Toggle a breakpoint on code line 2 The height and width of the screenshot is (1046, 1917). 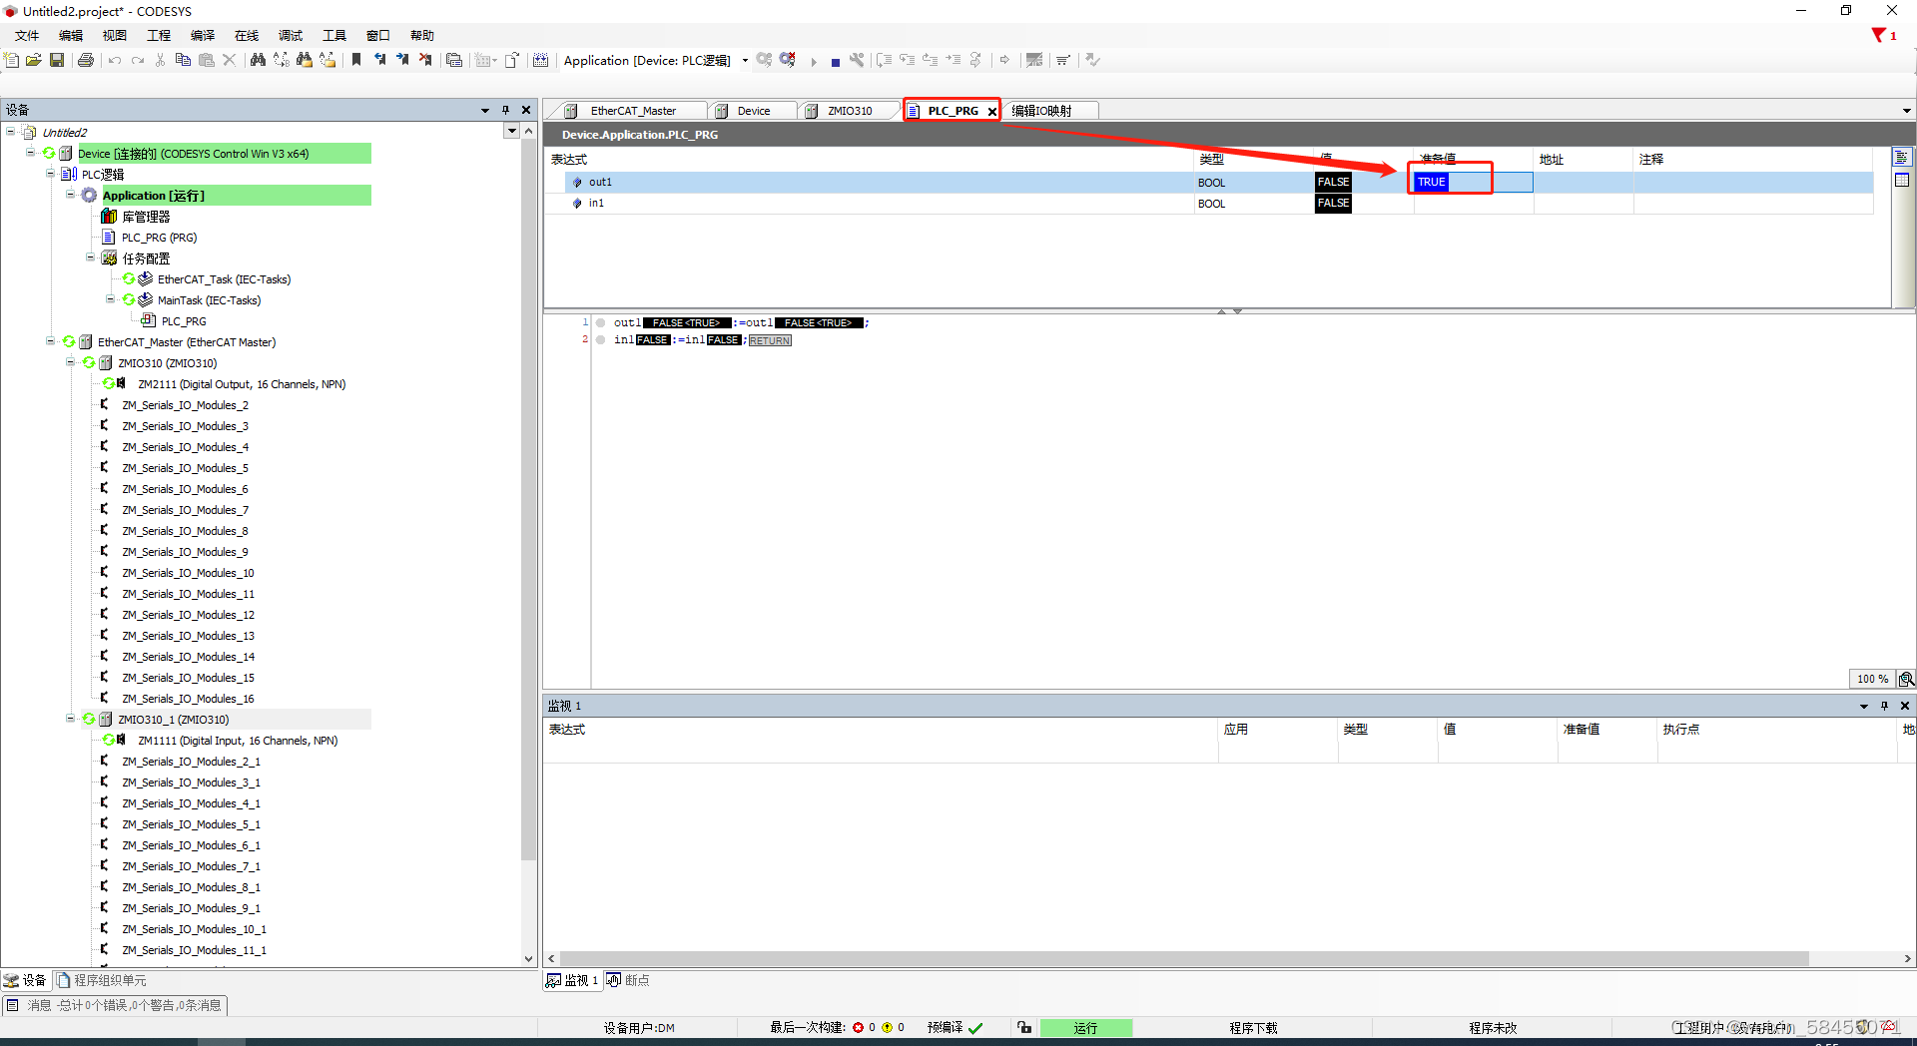pyautogui.click(x=599, y=339)
